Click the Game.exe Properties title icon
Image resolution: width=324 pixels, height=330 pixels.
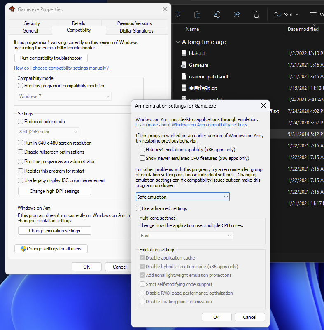point(12,9)
